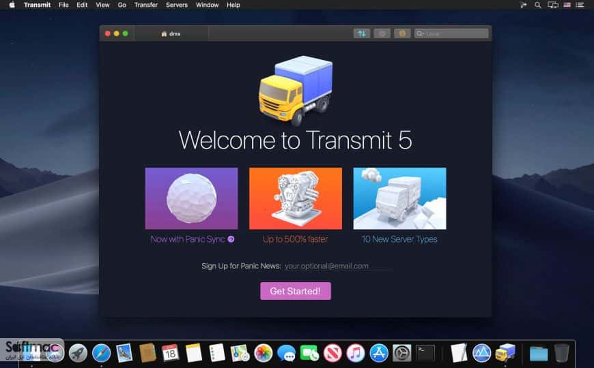594x368 pixels.
Task: Open the Trash in the Dock
Action: pyautogui.click(x=561, y=353)
